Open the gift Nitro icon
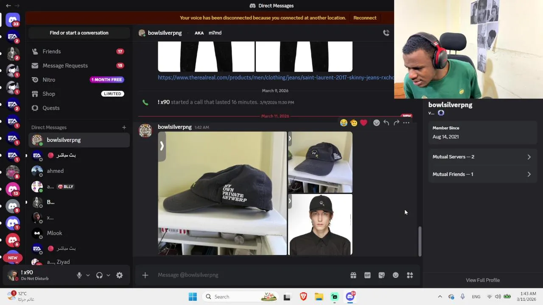This screenshot has width=543, height=305. point(353,275)
